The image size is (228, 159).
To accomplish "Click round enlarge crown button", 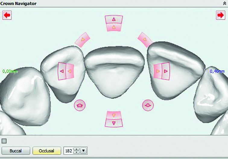I will 80,105.
